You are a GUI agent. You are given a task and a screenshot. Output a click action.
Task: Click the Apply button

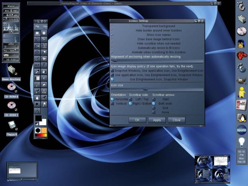point(157,120)
